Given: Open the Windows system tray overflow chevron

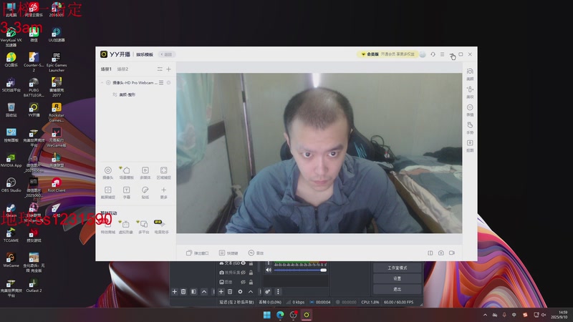Looking at the screenshot, I should point(485,315).
